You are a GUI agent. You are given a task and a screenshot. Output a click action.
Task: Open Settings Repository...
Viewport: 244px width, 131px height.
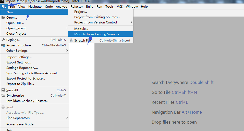(x=34, y=68)
